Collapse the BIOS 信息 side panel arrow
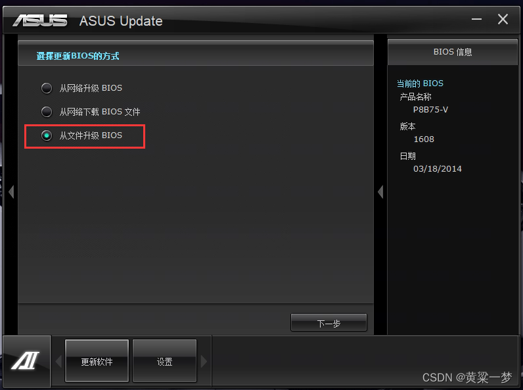This screenshot has height=390, width=523. point(380,192)
